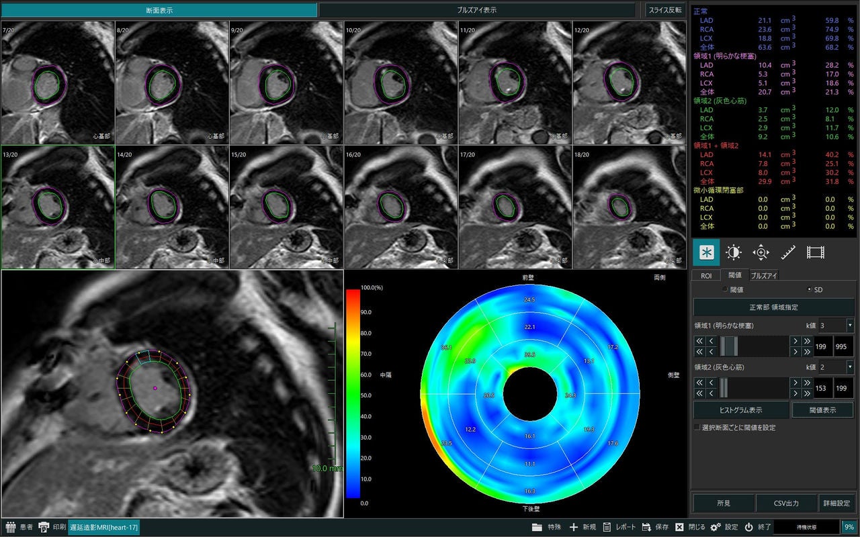Click 正常部 領域指定 button
Screen dimensions: 860x537
point(774,307)
